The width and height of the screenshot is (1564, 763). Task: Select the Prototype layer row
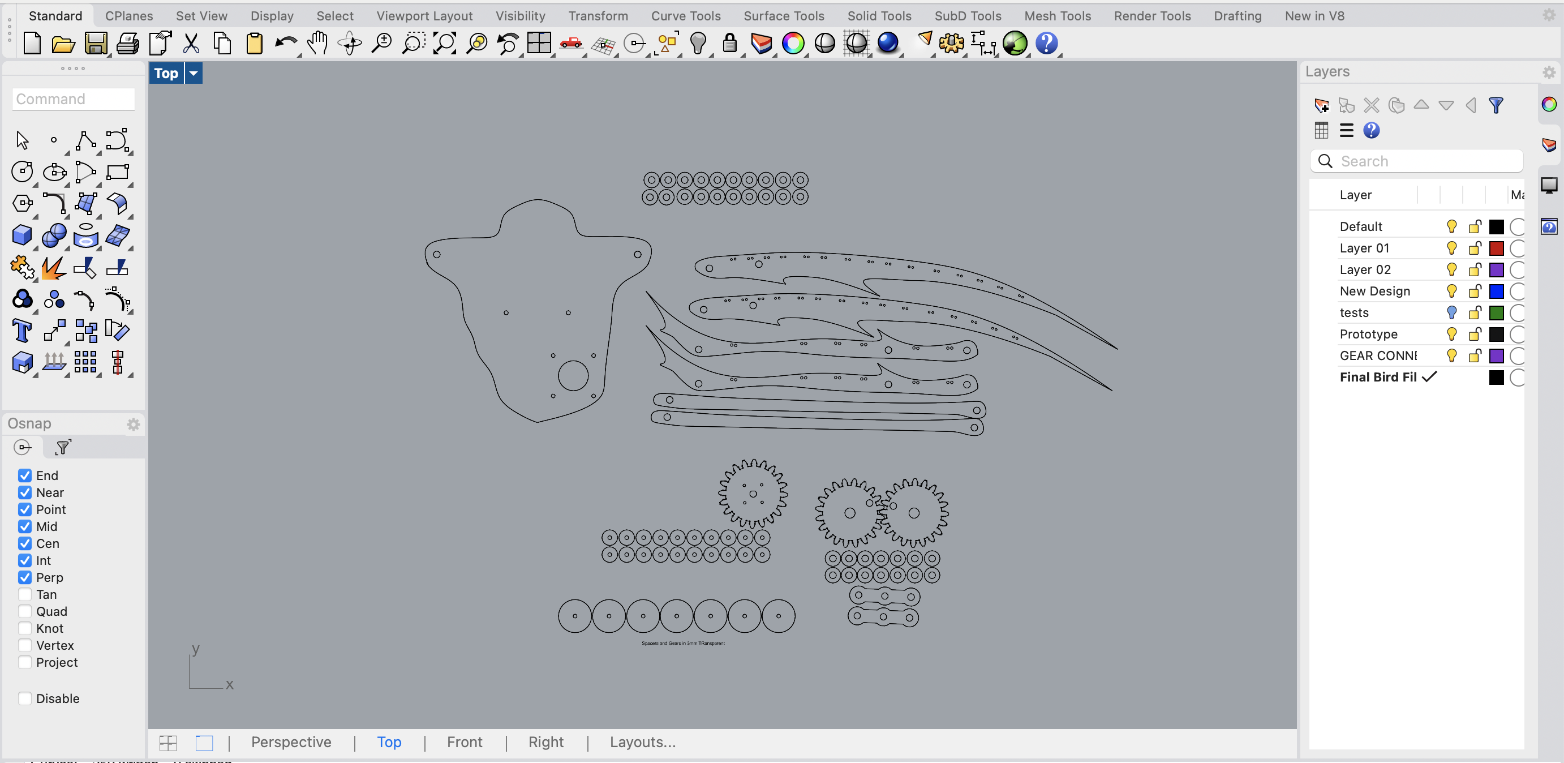tap(1416, 335)
